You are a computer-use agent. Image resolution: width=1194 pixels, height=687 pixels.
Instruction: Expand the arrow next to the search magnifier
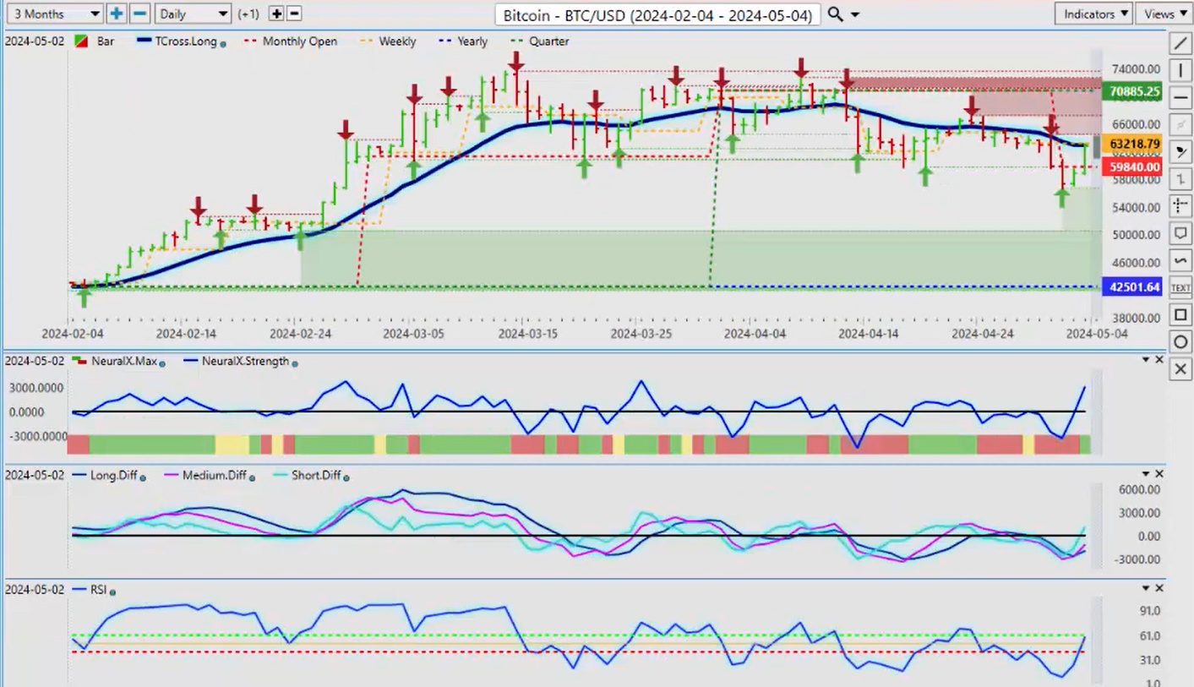click(855, 15)
